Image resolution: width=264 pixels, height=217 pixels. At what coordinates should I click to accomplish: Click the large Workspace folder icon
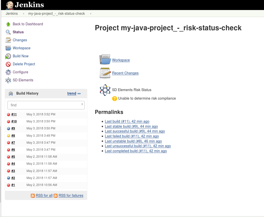coord(105,59)
